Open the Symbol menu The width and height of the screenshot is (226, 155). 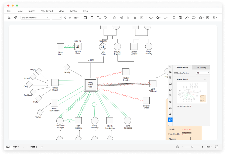tap(73, 11)
